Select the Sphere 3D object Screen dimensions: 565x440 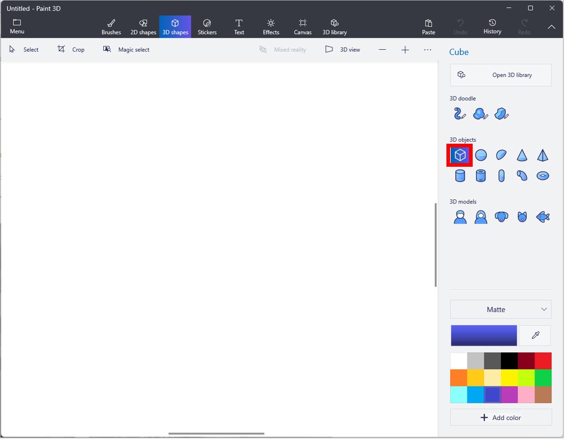[481, 155]
